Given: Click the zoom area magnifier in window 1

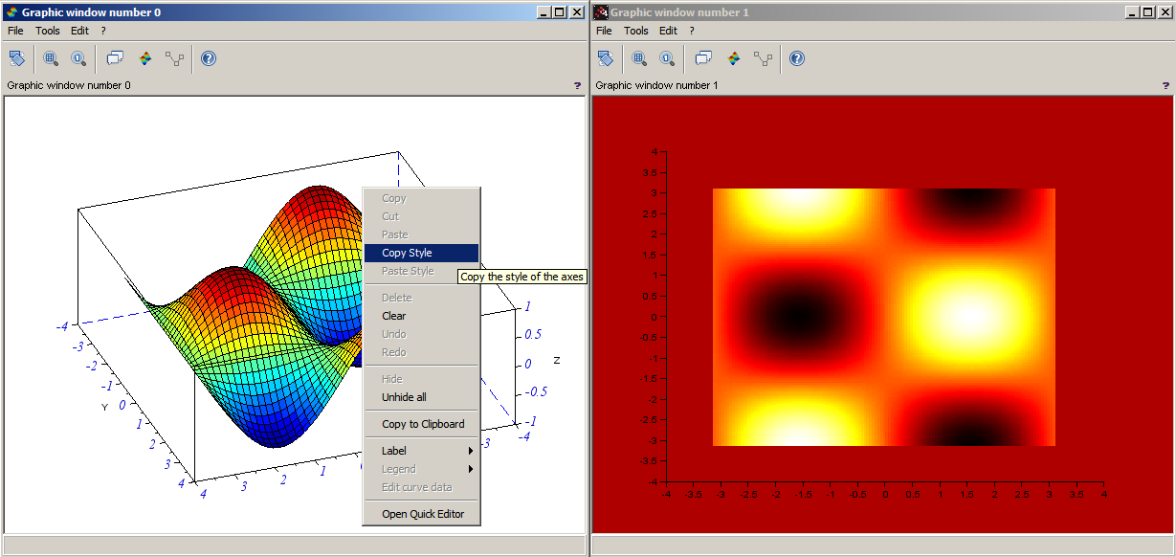Looking at the screenshot, I should tap(639, 58).
